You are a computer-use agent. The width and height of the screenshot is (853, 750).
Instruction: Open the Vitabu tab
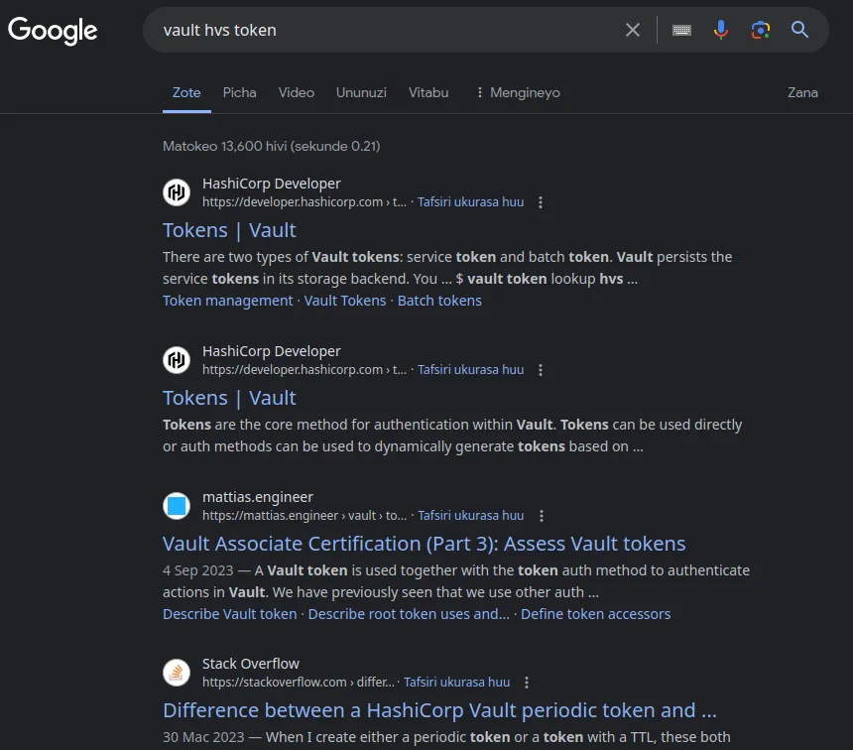428,92
